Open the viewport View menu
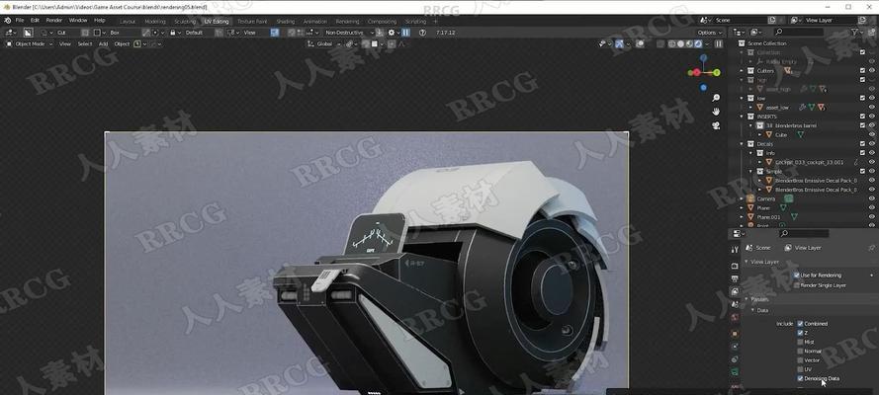Viewport: 879px width, 395px height. coord(65,43)
